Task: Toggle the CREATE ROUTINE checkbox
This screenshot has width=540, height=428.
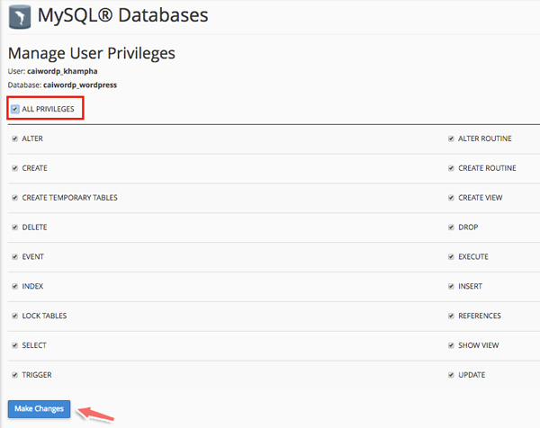Action: click(451, 168)
